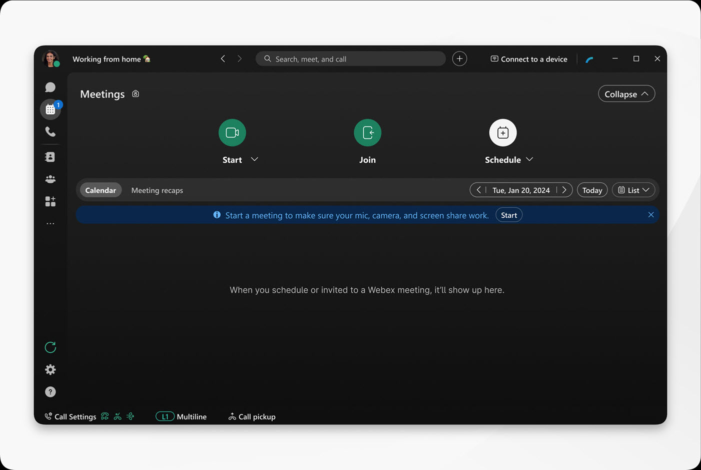This screenshot has width=701, height=470.
Task: Go to previous day in date selector
Action: (x=478, y=190)
